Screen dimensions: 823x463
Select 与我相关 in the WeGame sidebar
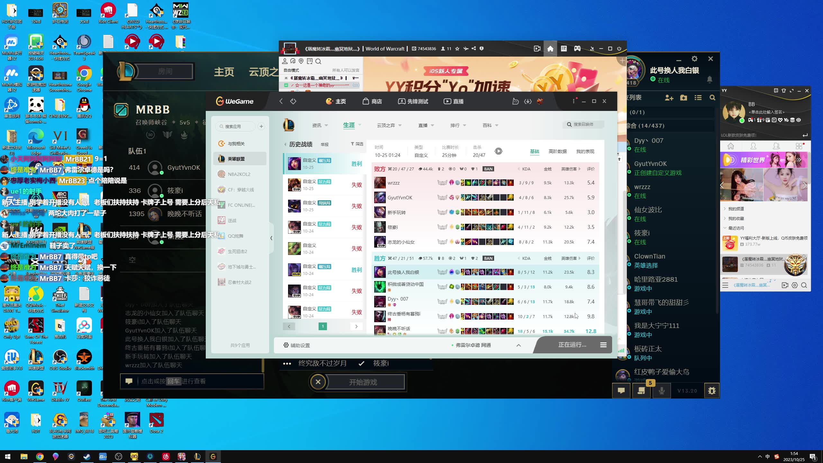pos(240,144)
